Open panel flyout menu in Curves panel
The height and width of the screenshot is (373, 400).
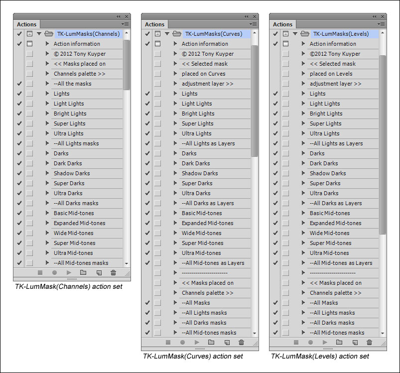253,24
